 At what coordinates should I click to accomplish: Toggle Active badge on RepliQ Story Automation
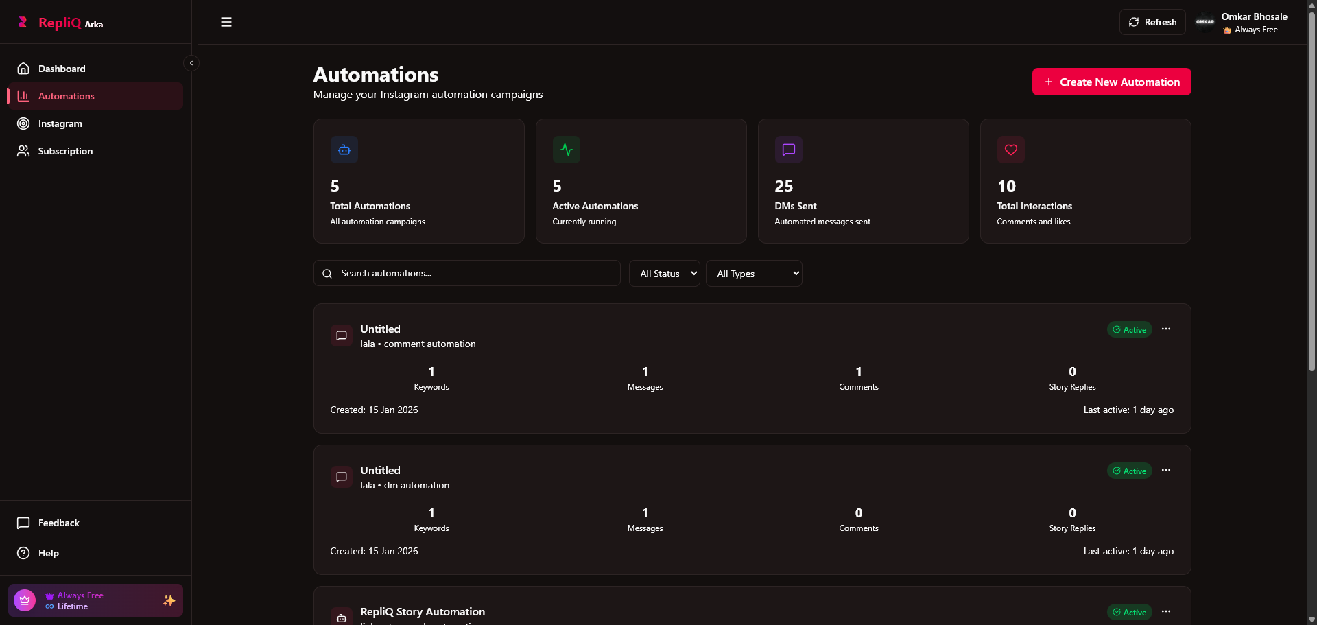click(1129, 612)
